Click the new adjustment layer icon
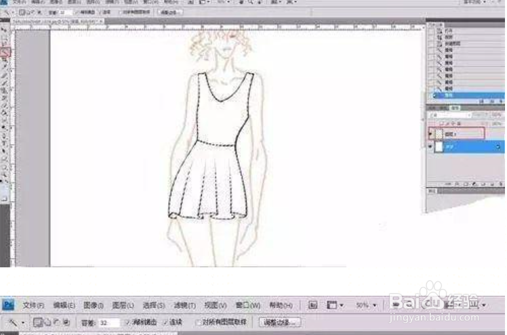The width and height of the screenshot is (507, 335). (474, 184)
